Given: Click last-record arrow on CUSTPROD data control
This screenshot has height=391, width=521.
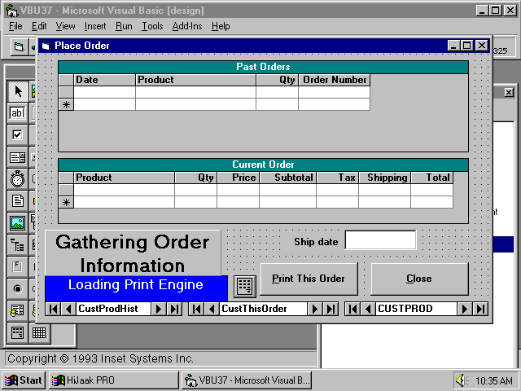Looking at the screenshot, I should click(x=480, y=309).
